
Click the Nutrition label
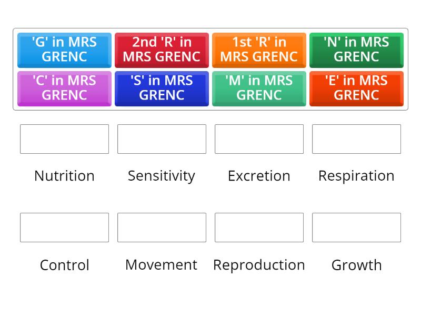pos(64,176)
